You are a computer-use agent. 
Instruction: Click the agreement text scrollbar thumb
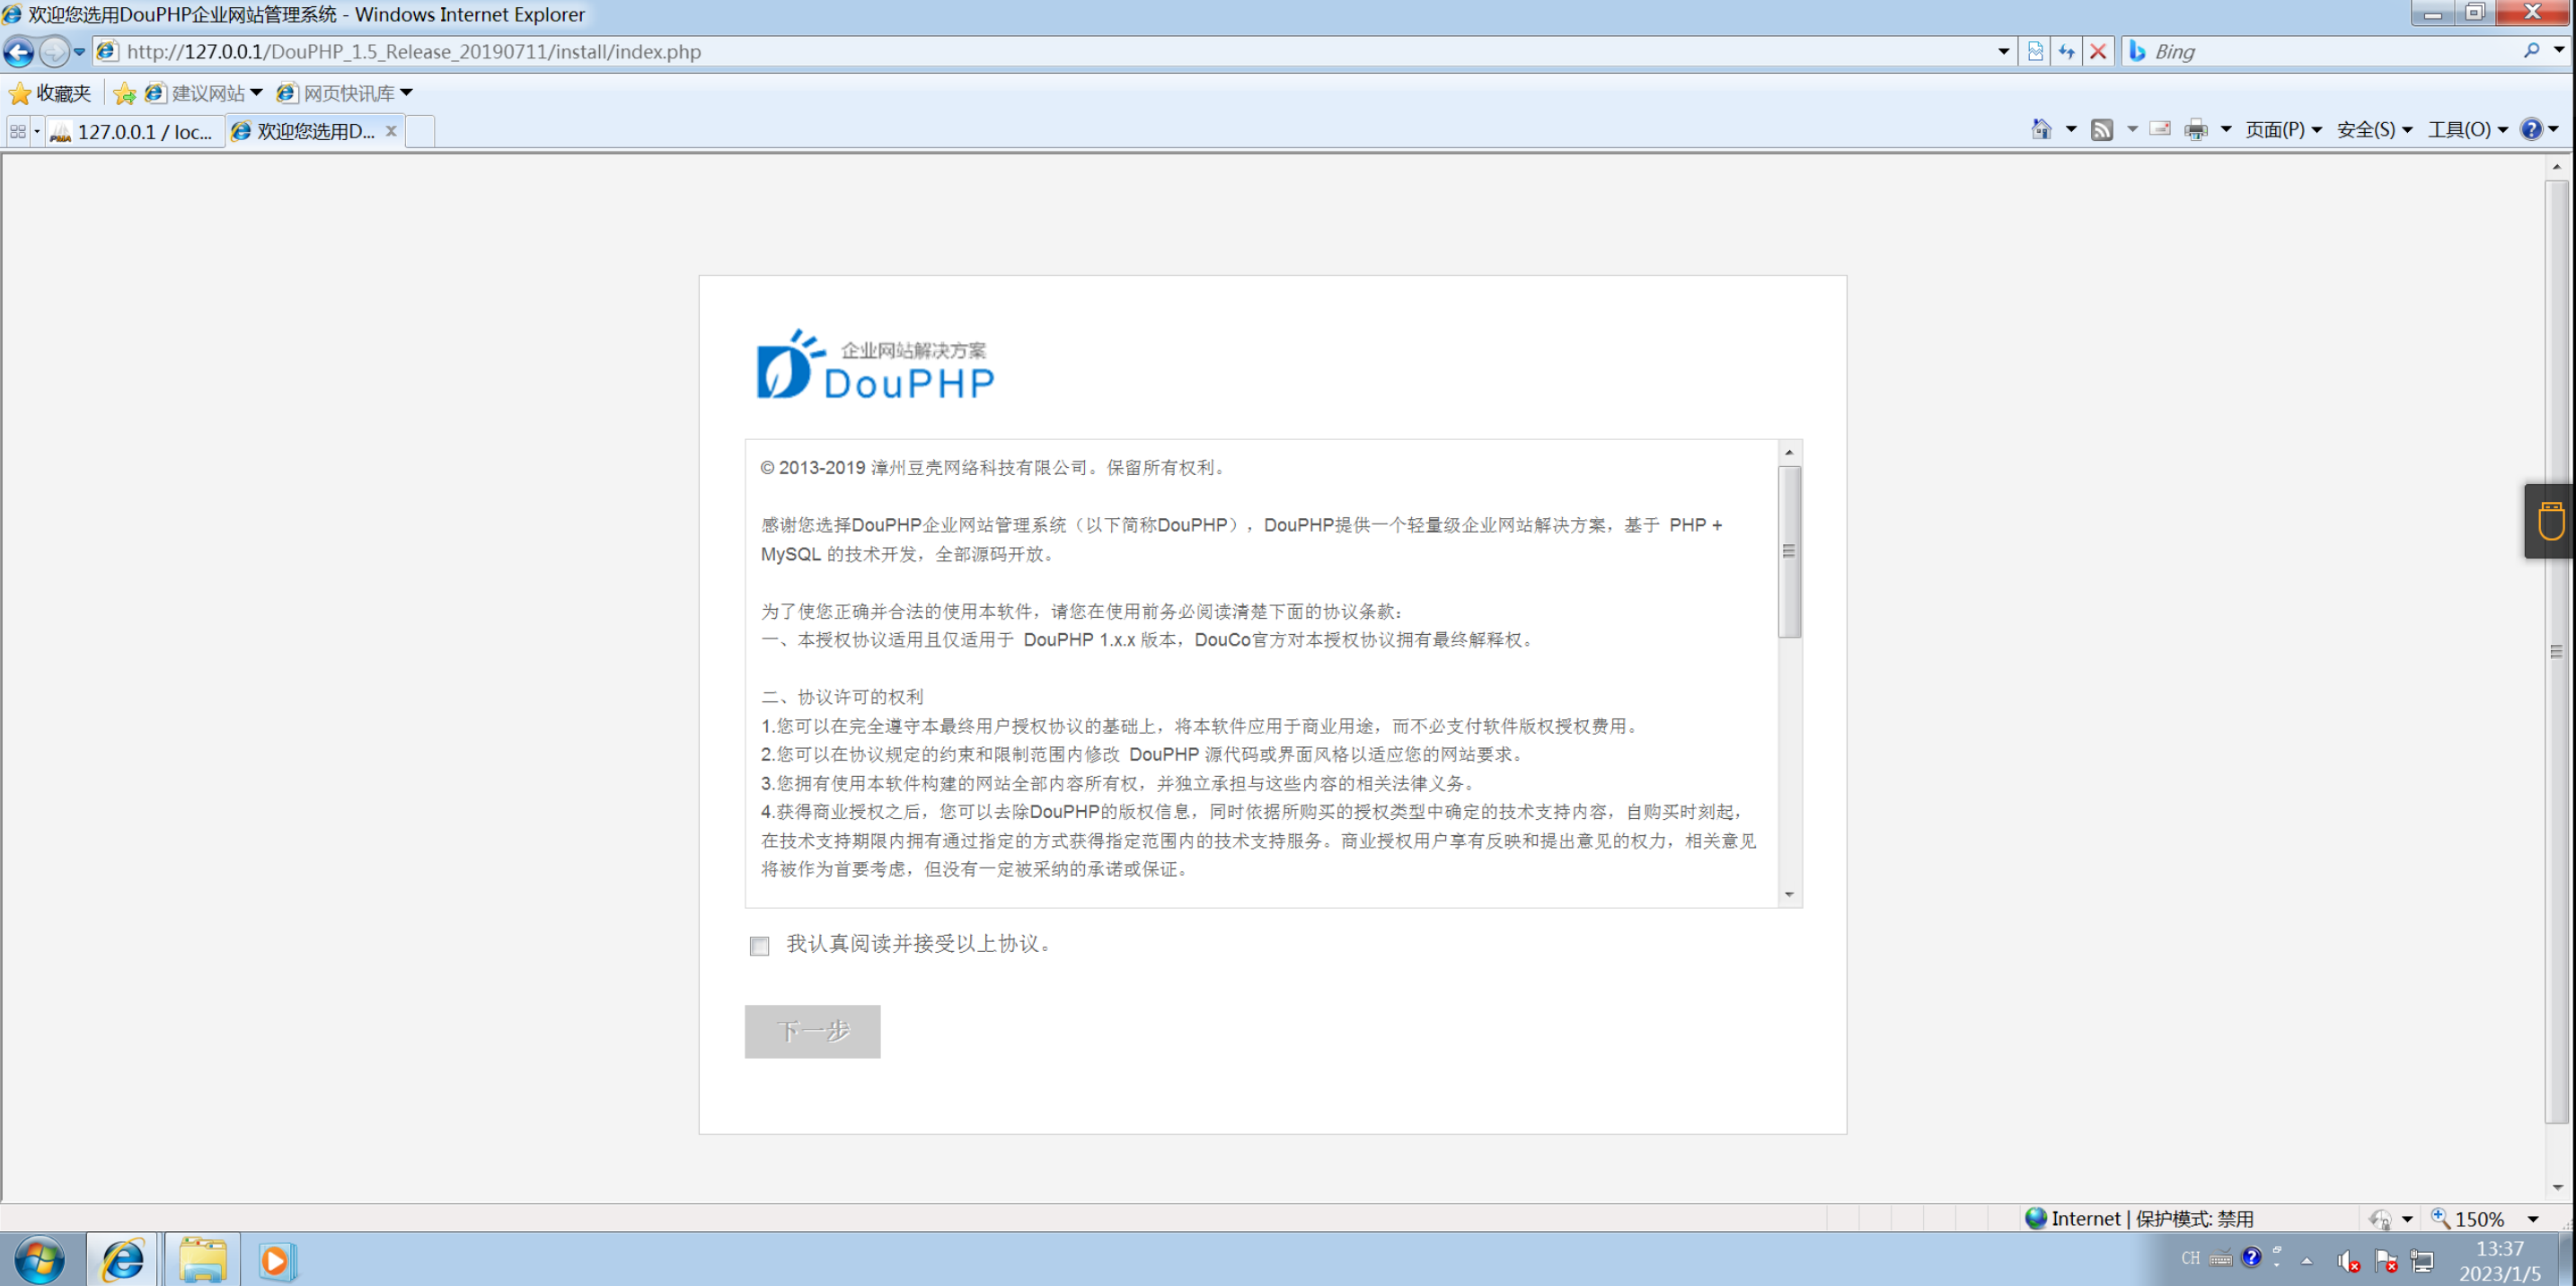tap(1789, 551)
